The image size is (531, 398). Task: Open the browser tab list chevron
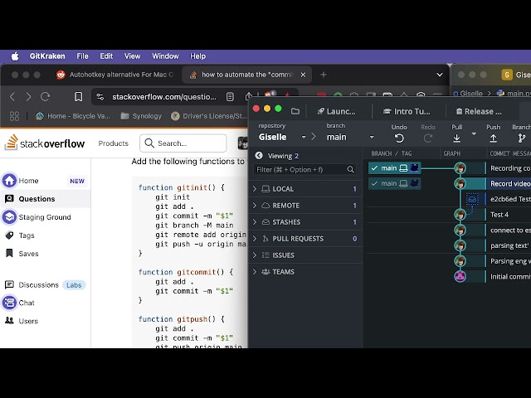click(440, 75)
